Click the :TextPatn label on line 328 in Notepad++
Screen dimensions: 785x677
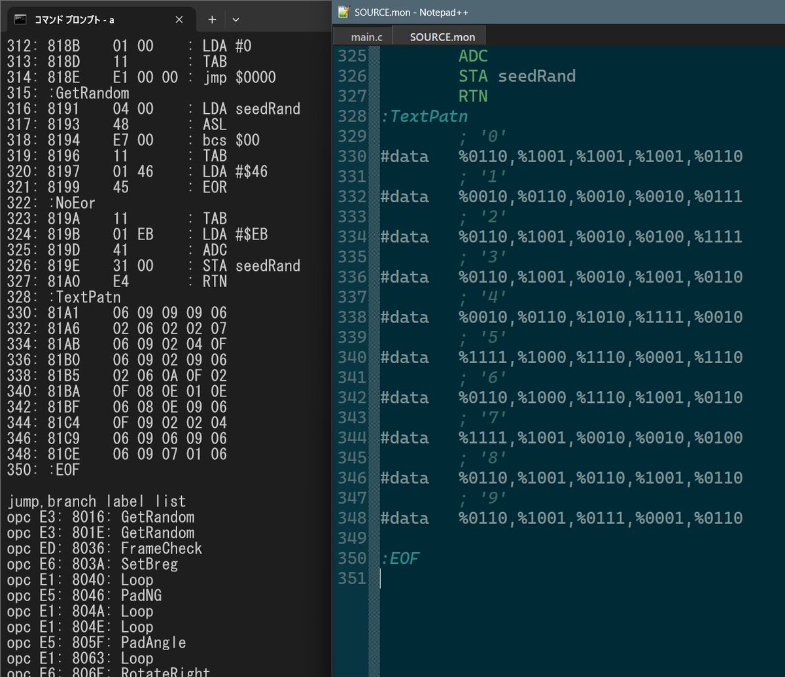(425, 116)
